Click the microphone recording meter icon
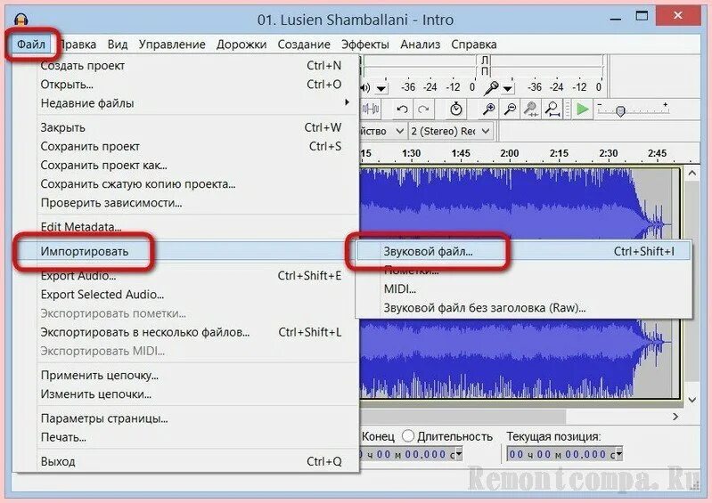 [491, 87]
